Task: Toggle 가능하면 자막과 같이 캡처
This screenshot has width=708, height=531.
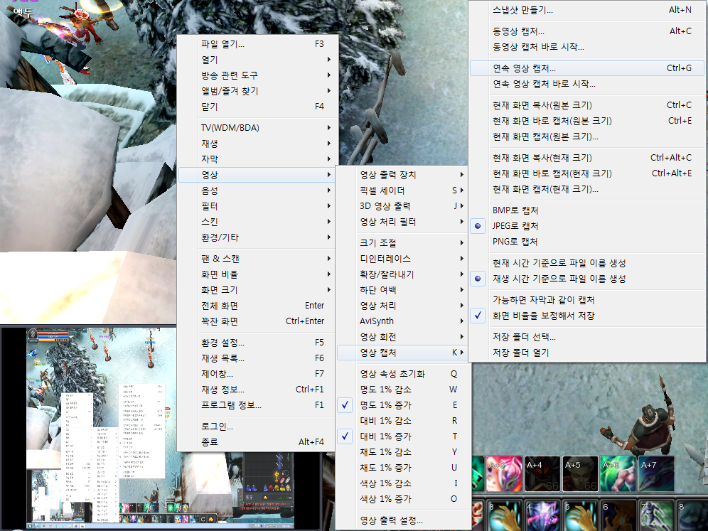Action: pos(587,300)
